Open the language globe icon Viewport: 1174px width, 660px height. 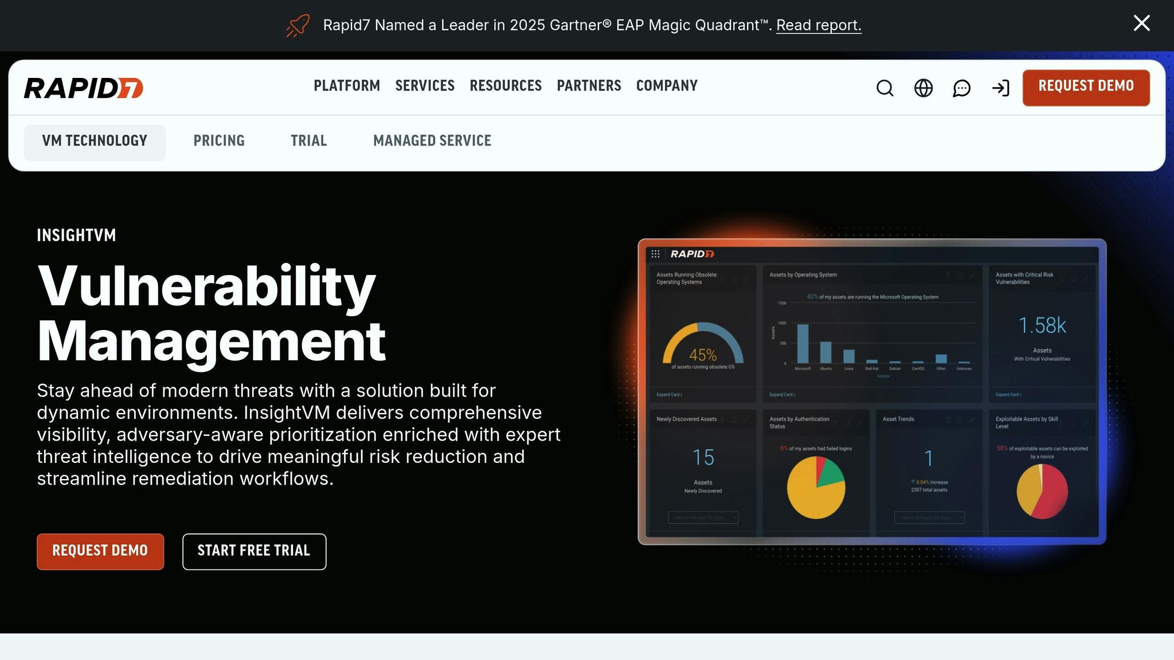(x=923, y=88)
